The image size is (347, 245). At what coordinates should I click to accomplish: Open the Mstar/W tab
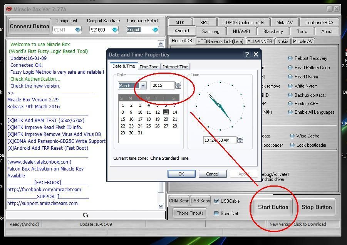click(284, 22)
